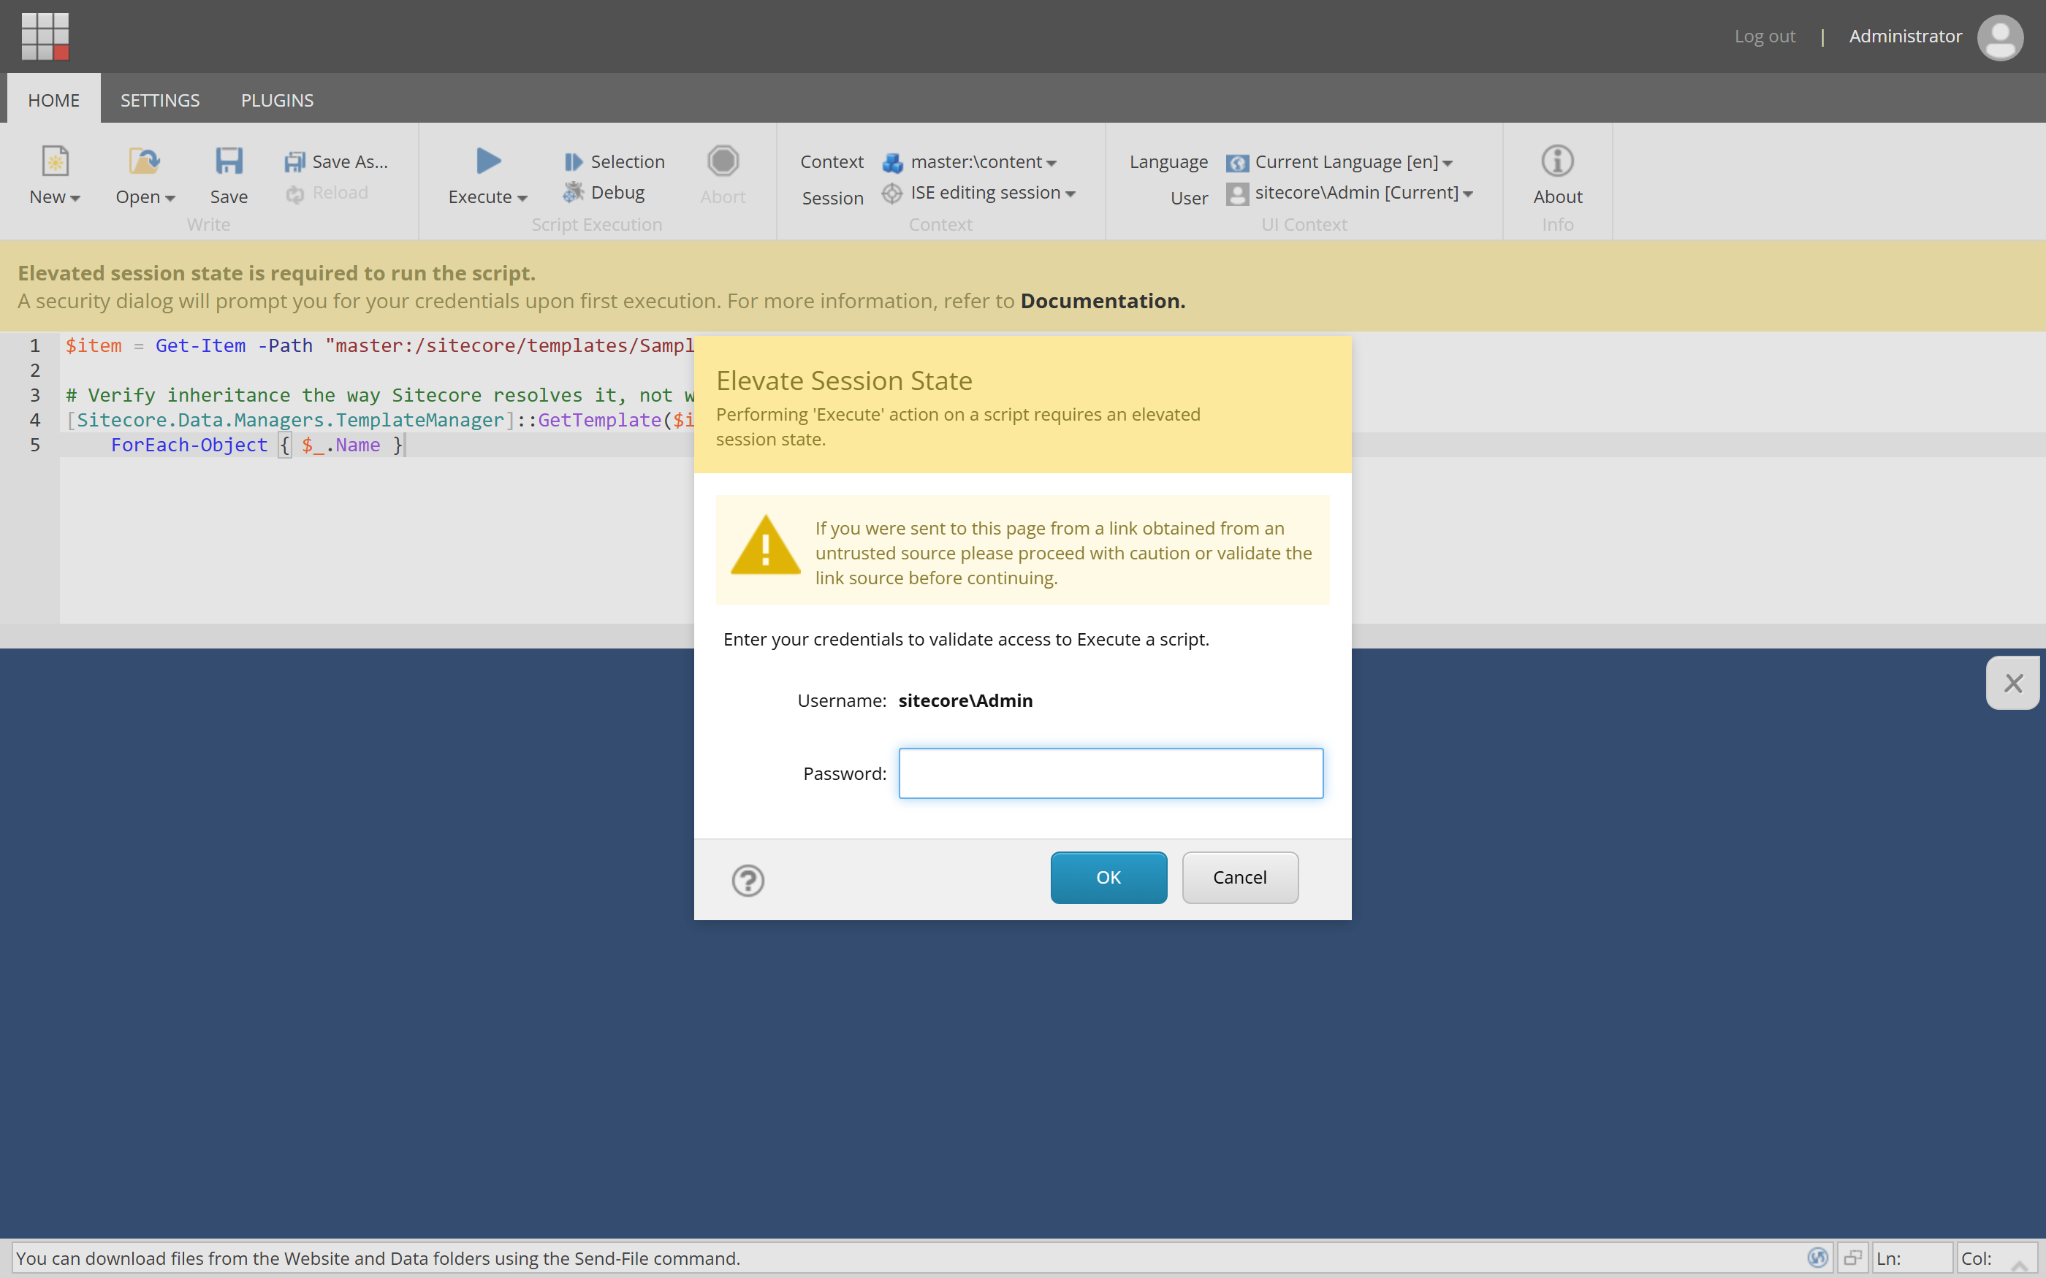Click line 5 ForEach-Object in script editor
Image resolution: width=2046 pixels, height=1278 pixels.
(x=189, y=445)
